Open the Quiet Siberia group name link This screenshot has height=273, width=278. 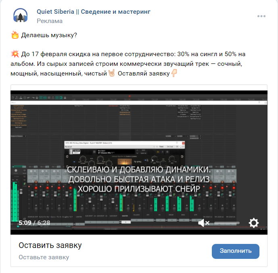[94, 12]
